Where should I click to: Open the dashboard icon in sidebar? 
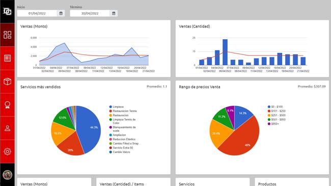8,35
